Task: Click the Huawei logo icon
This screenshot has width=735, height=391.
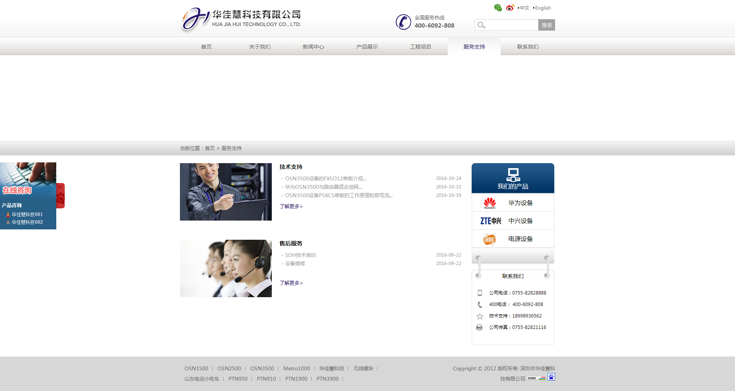Action: tap(490, 203)
